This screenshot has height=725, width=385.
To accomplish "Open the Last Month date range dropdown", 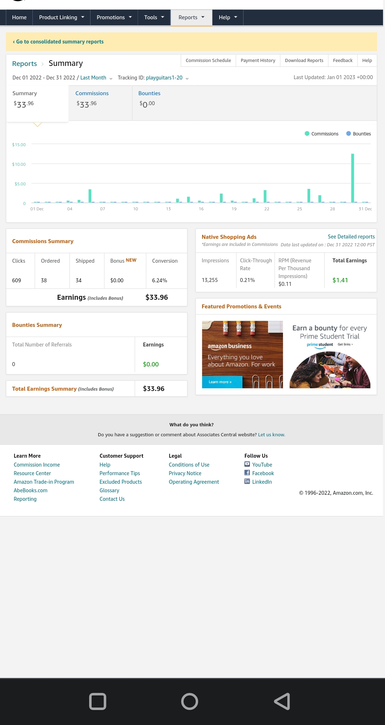I will pyautogui.click(x=96, y=78).
